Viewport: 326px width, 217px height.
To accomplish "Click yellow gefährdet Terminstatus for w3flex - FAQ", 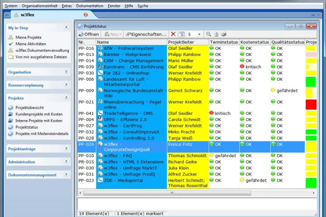I will [211, 155].
